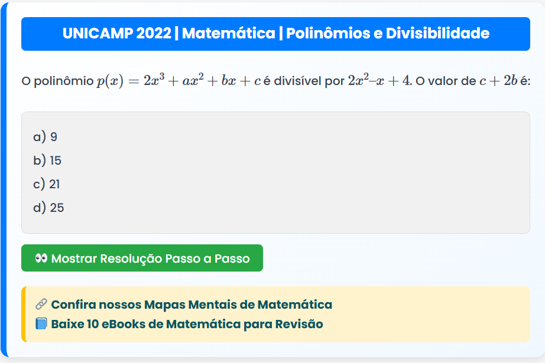
Task: Pick answer option d) 25
Action: click(48, 208)
